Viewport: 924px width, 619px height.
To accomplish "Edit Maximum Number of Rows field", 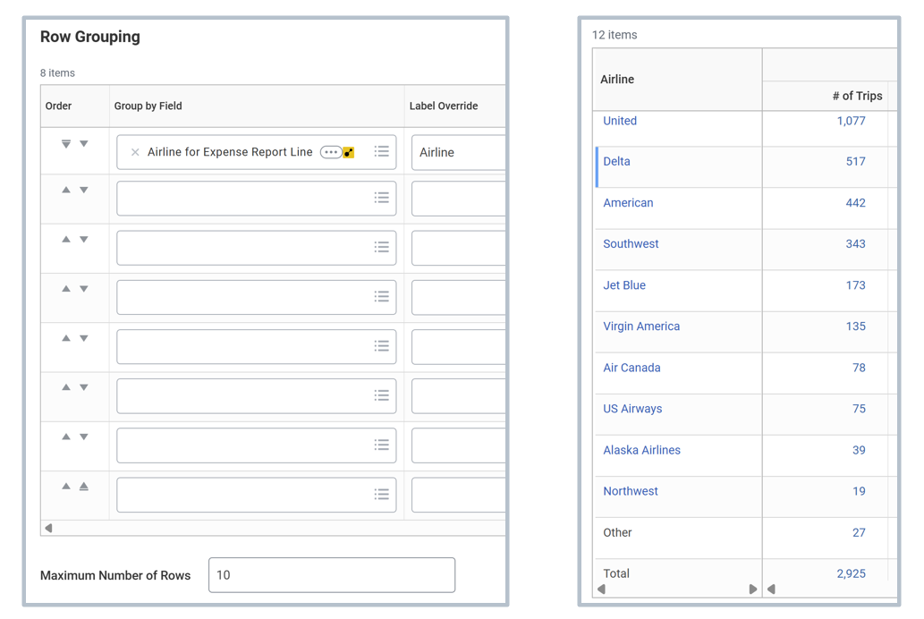I will coord(332,575).
